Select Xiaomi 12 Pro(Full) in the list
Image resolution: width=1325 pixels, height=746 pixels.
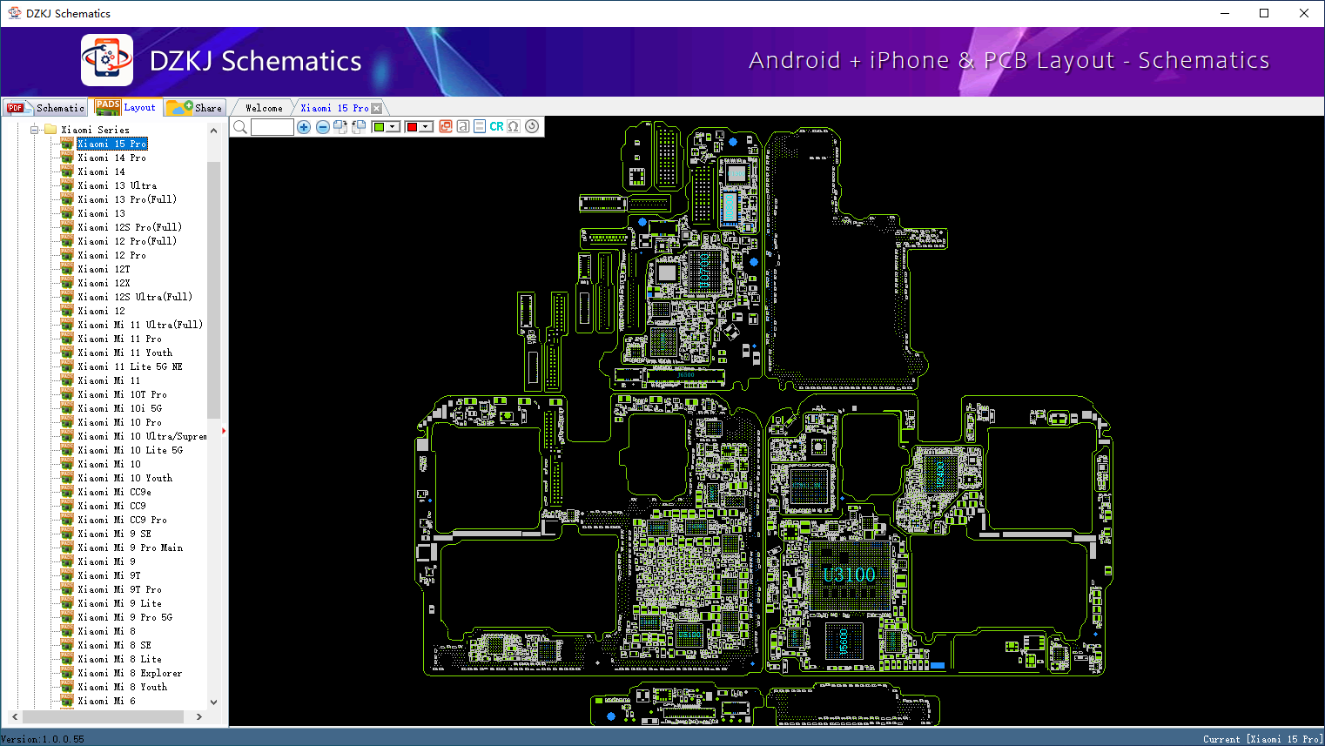click(127, 241)
